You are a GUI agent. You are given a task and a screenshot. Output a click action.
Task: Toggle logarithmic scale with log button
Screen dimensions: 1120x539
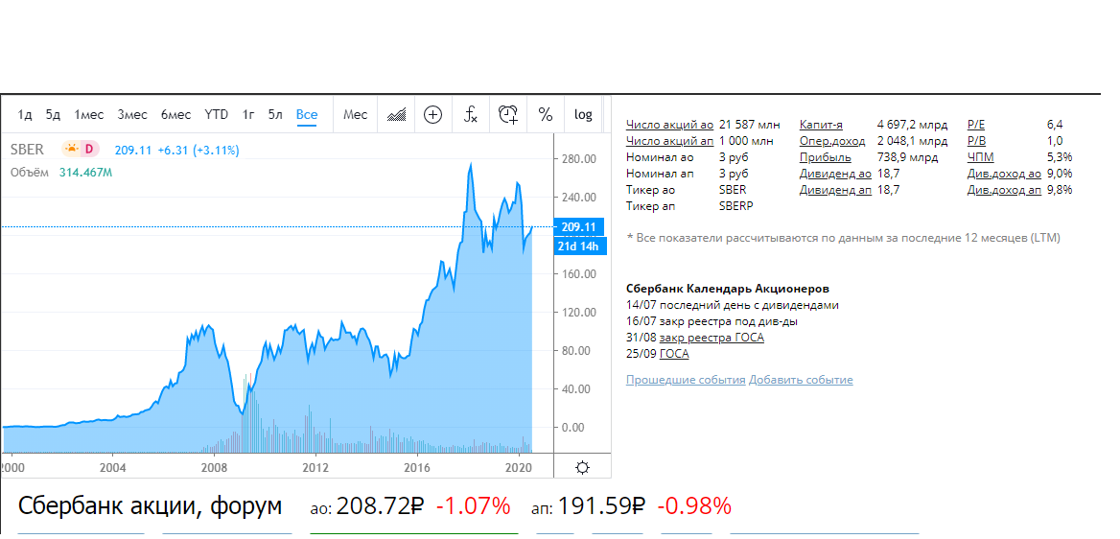coord(584,114)
